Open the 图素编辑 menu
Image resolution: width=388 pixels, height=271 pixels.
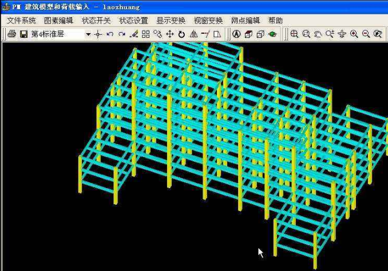58,21
